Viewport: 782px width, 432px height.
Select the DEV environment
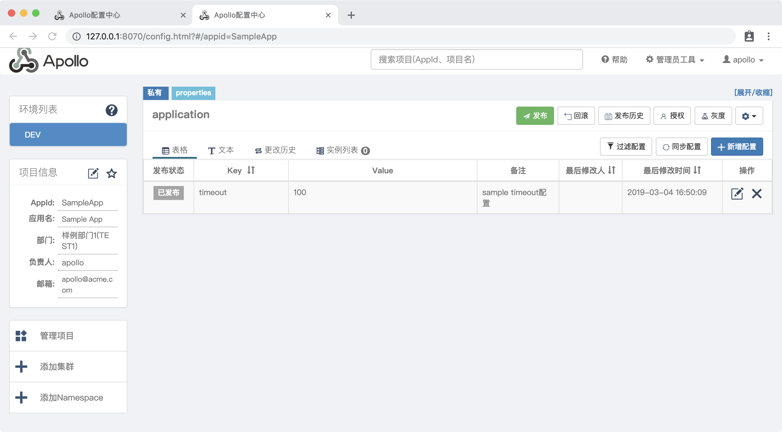[x=68, y=135]
